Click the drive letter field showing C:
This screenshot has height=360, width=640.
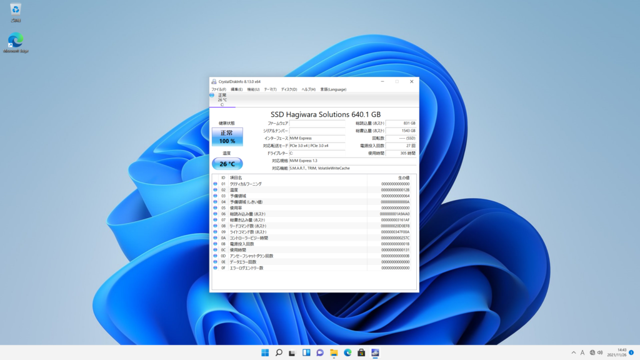coord(317,154)
